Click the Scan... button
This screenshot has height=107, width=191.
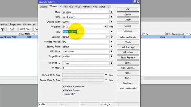coord(128,63)
